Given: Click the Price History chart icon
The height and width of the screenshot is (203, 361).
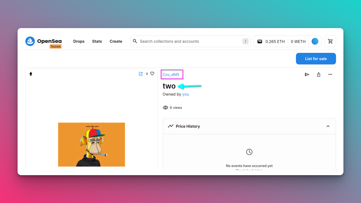Looking at the screenshot, I should 170,126.
